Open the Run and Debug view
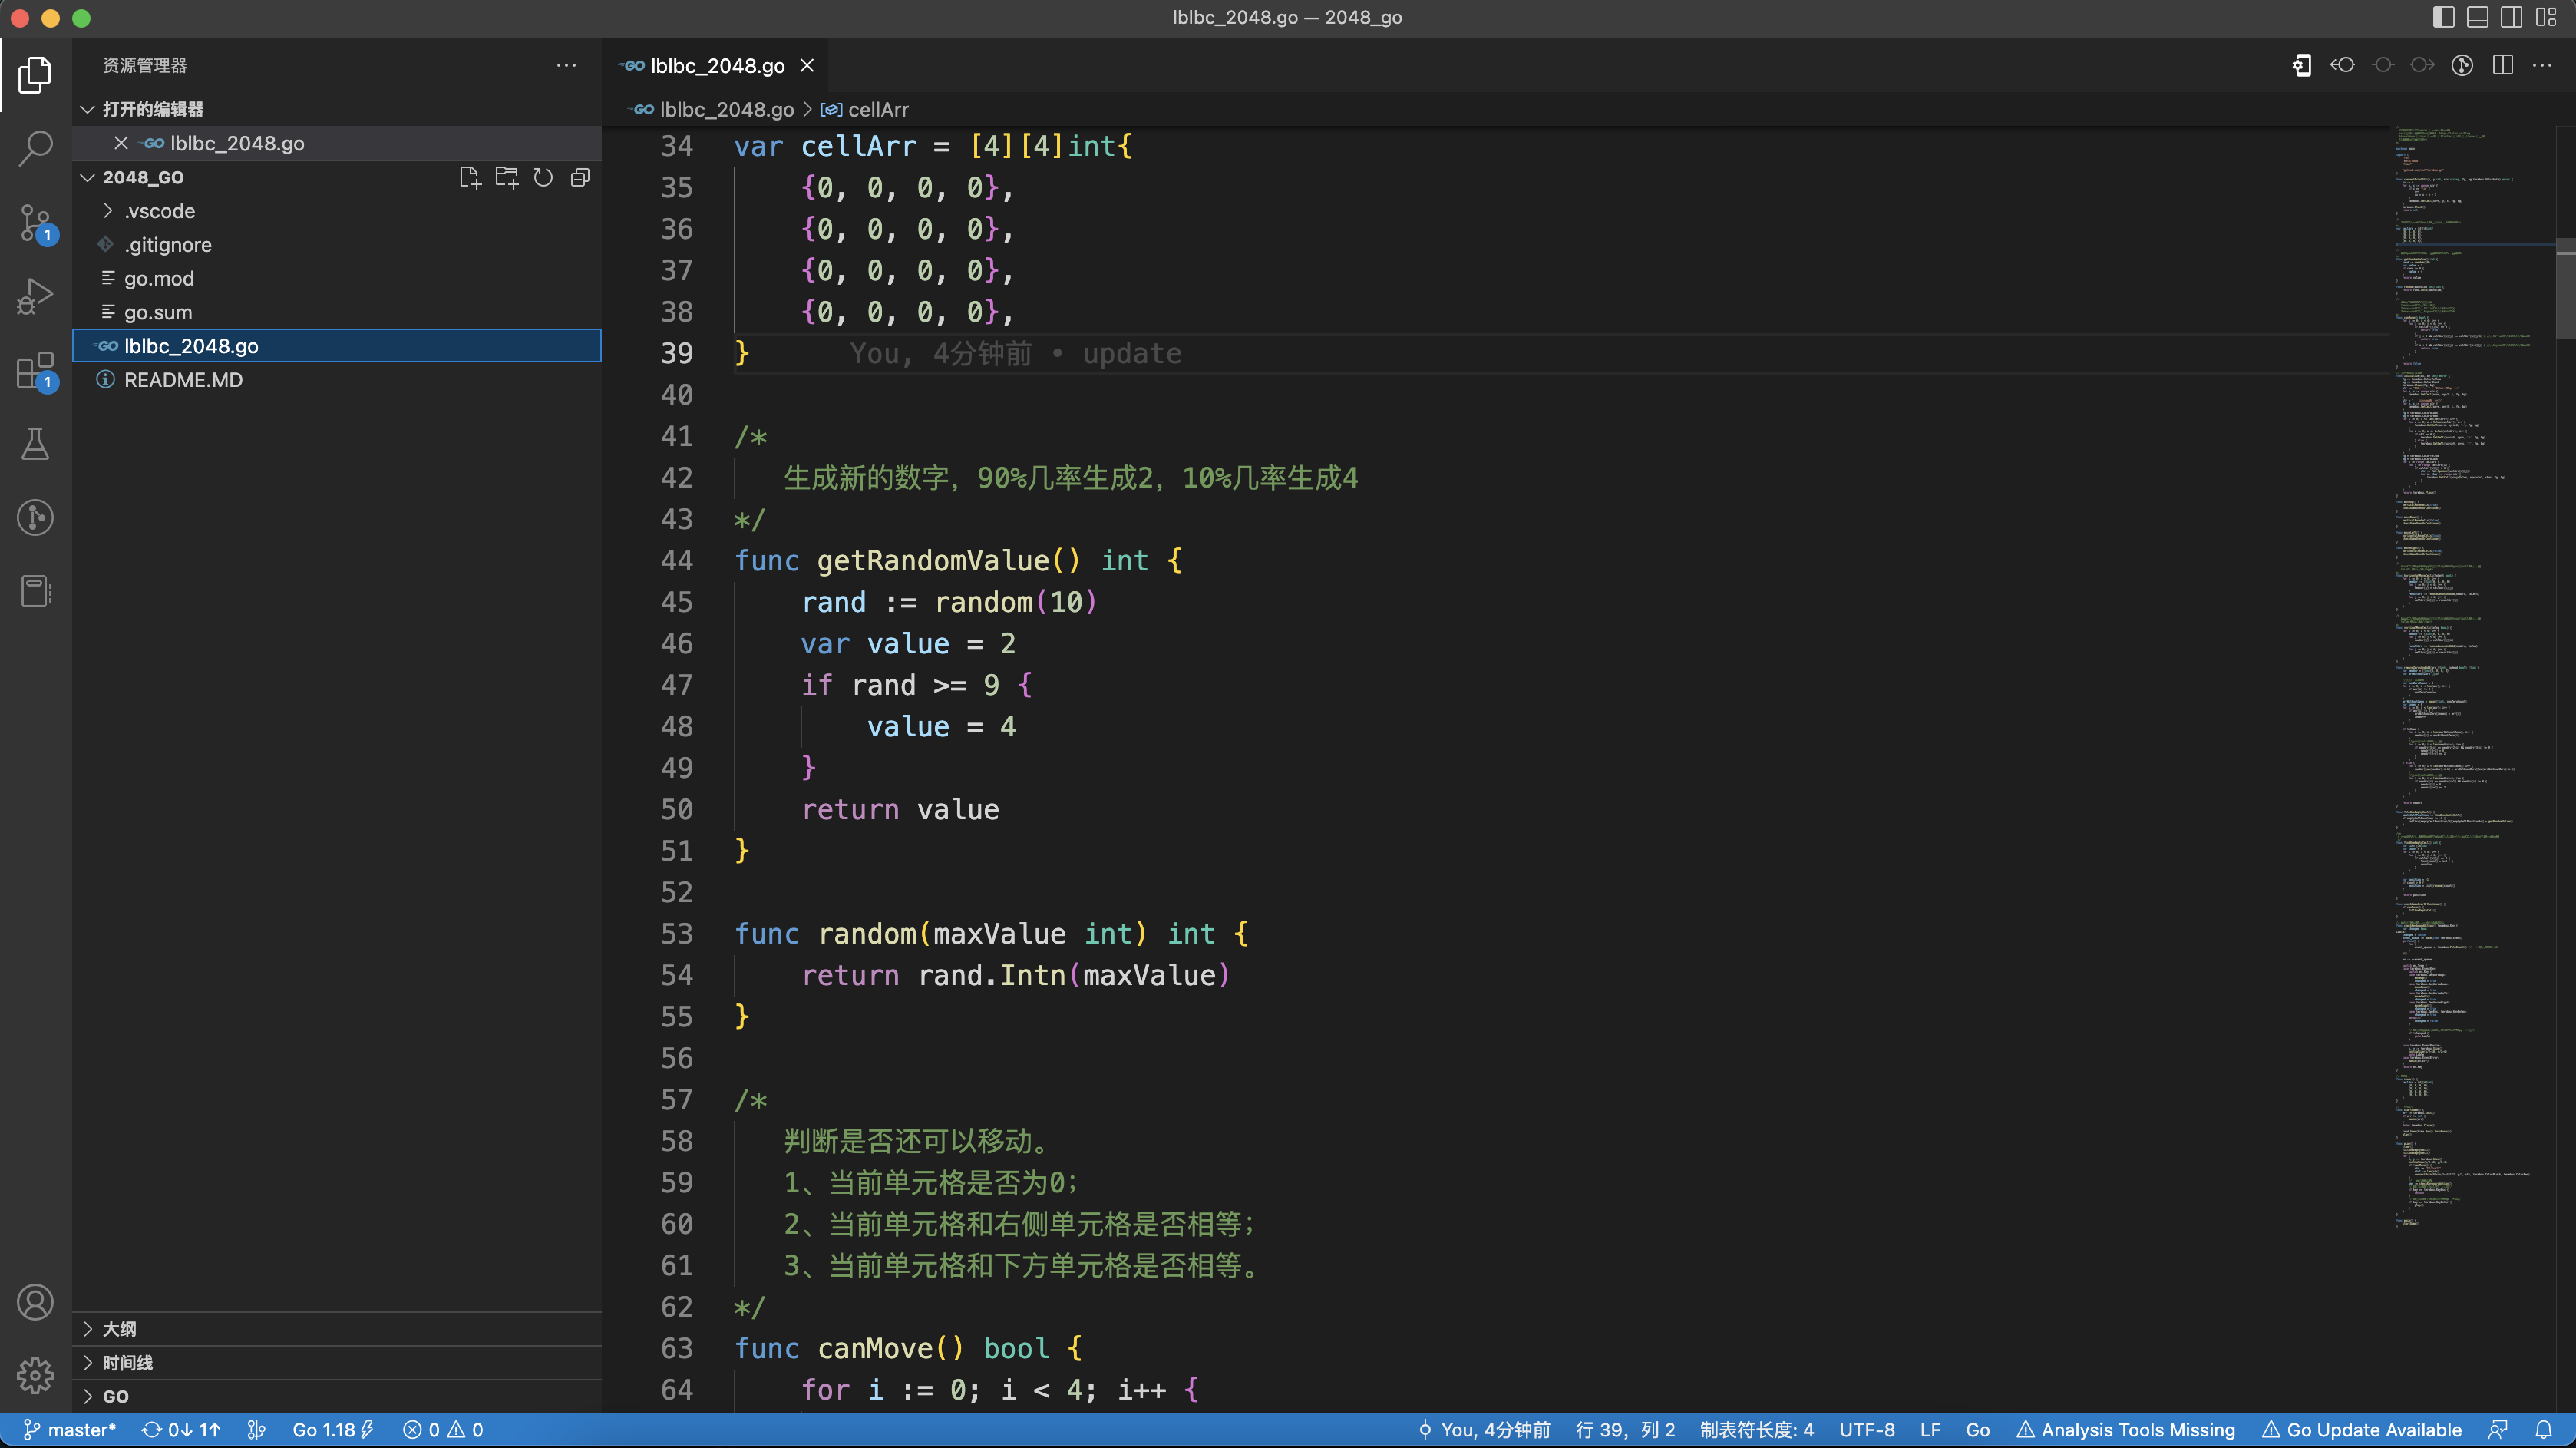2576x1448 pixels. tap(36, 296)
